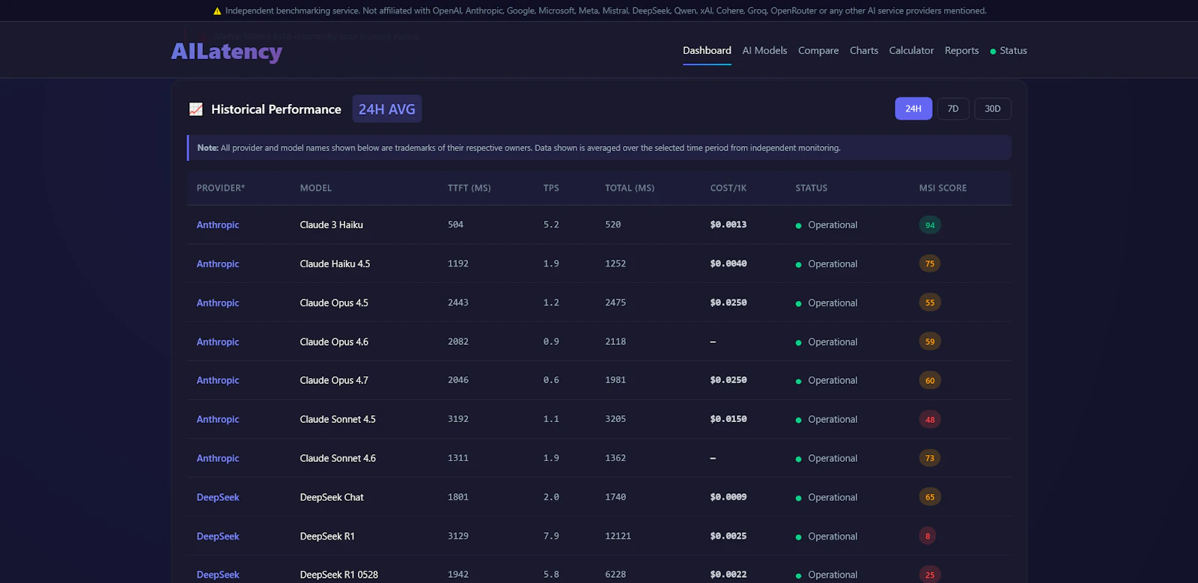The width and height of the screenshot is (1198, 583).
Task: Click the 24H AVG badge
Action: [386, 109]
